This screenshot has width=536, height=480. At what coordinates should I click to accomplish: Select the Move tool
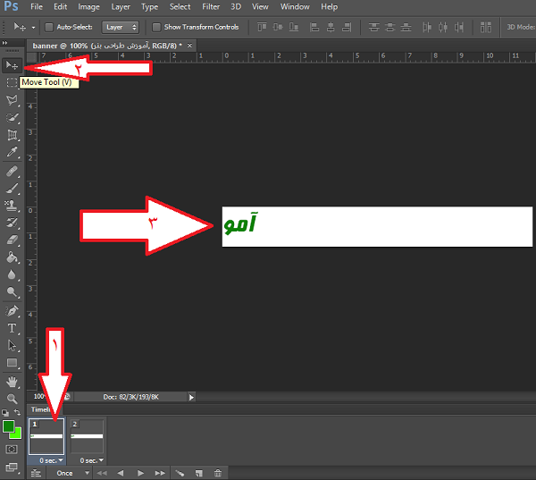[x=13, y=65]
